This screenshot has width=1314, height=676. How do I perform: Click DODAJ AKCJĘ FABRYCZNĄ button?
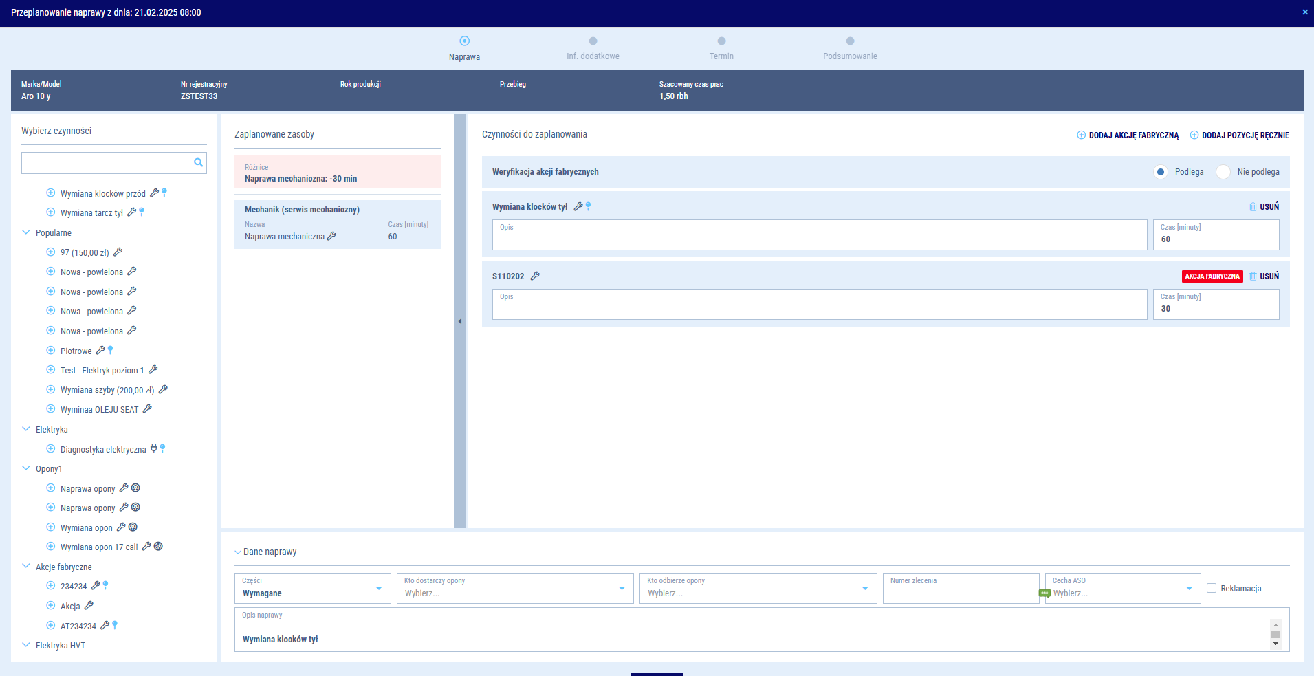point(1128,135)
